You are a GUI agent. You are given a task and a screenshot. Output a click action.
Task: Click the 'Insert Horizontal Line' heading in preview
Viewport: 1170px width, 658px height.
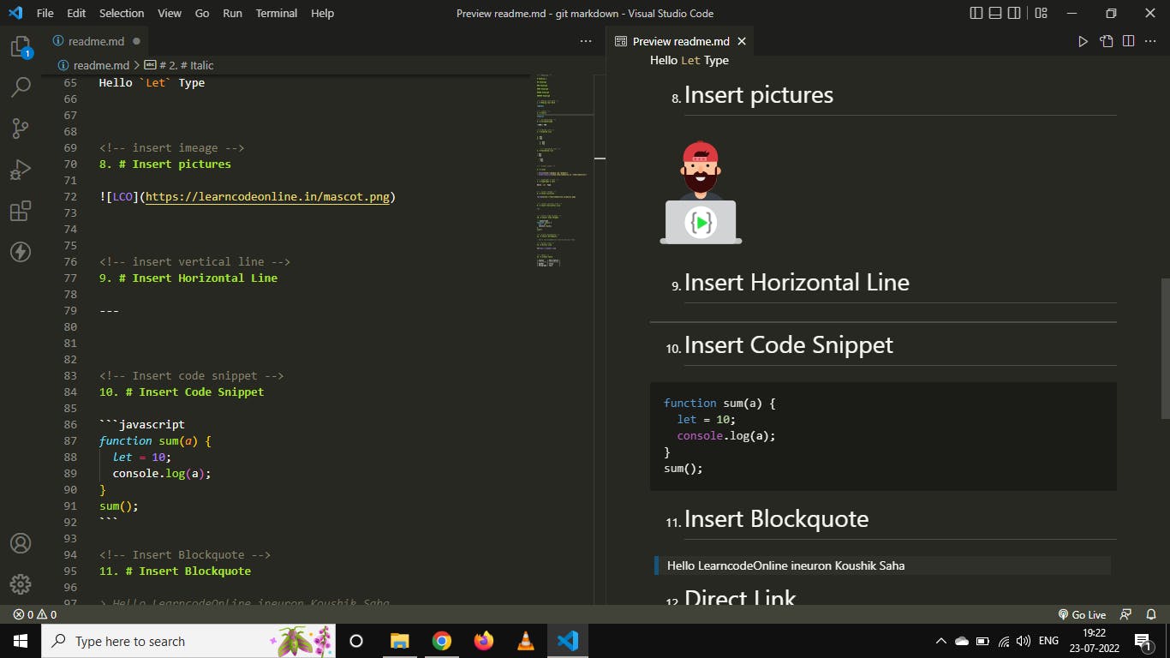[x=797, y=283]
